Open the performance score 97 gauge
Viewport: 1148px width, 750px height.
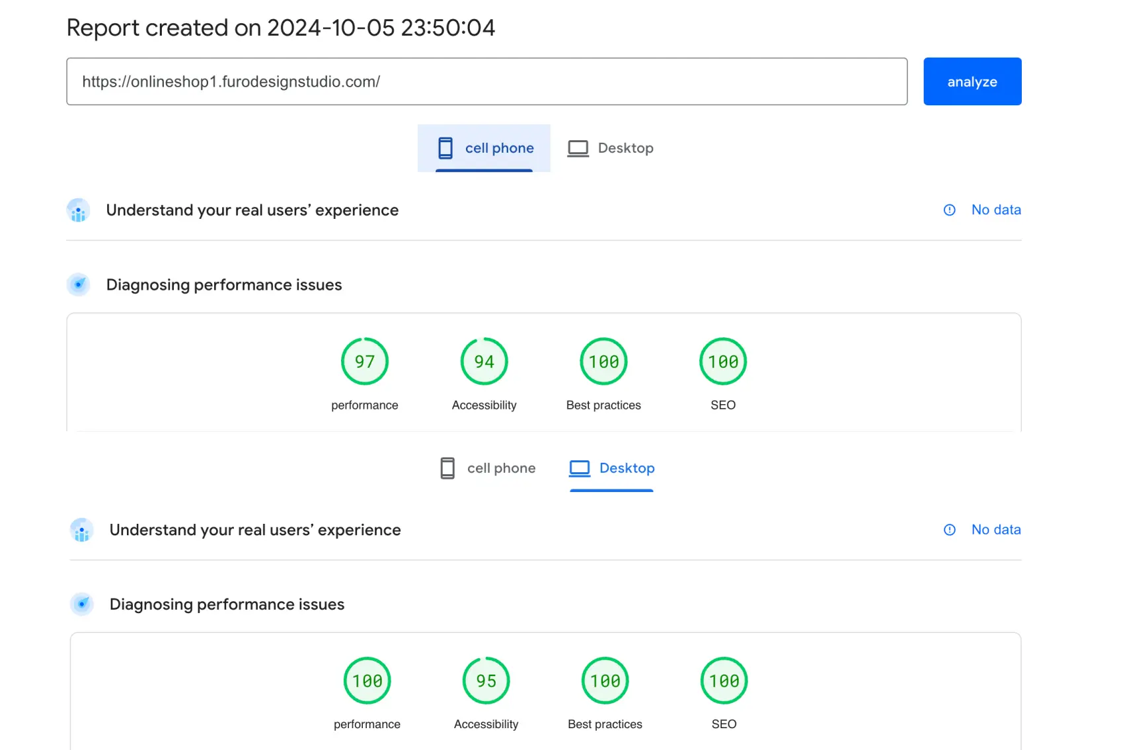pos(364,362)
